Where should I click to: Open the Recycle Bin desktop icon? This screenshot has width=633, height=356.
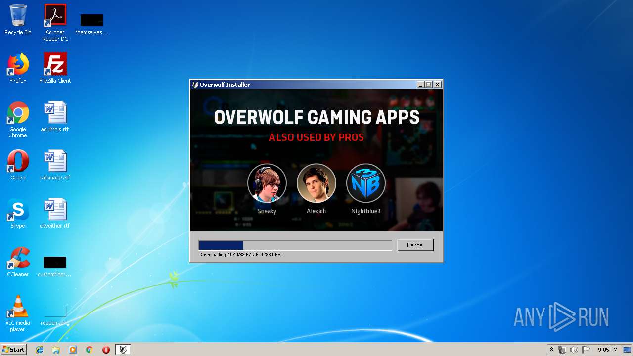tap(18, 20)
